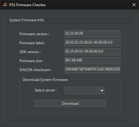Click the "Firmware version :" label

point(34,34)
